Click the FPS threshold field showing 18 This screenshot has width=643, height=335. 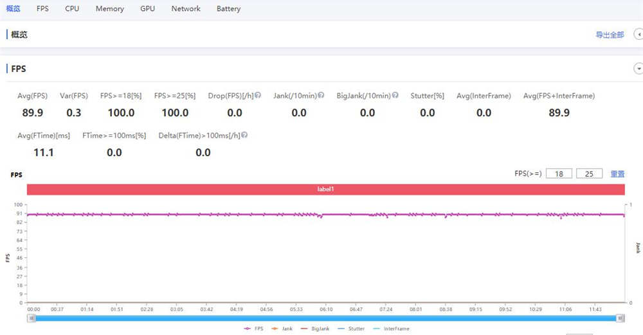[x=559, y=174]
